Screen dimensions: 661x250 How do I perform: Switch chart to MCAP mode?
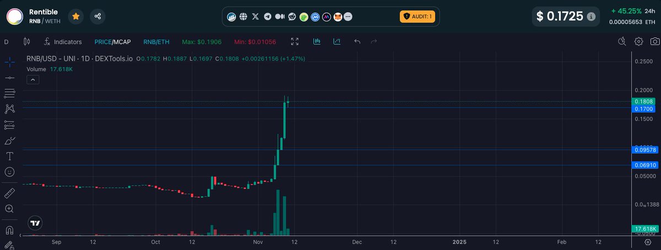point(122,42)
